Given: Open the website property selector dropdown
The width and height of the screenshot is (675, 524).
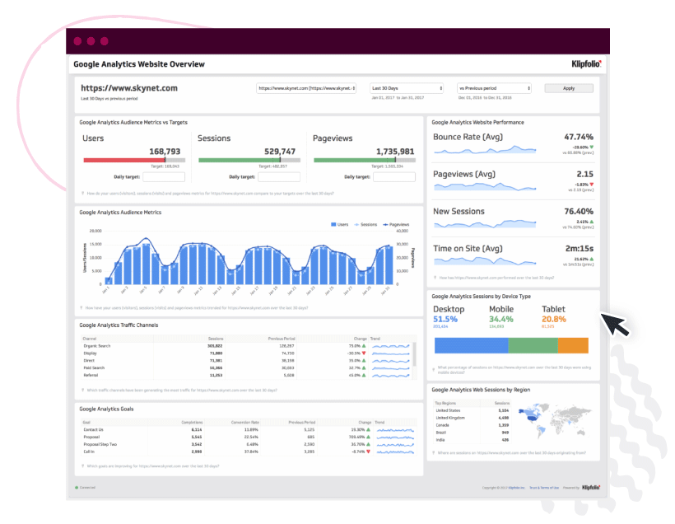Looking at the screenshot, I should pos(306,88).
